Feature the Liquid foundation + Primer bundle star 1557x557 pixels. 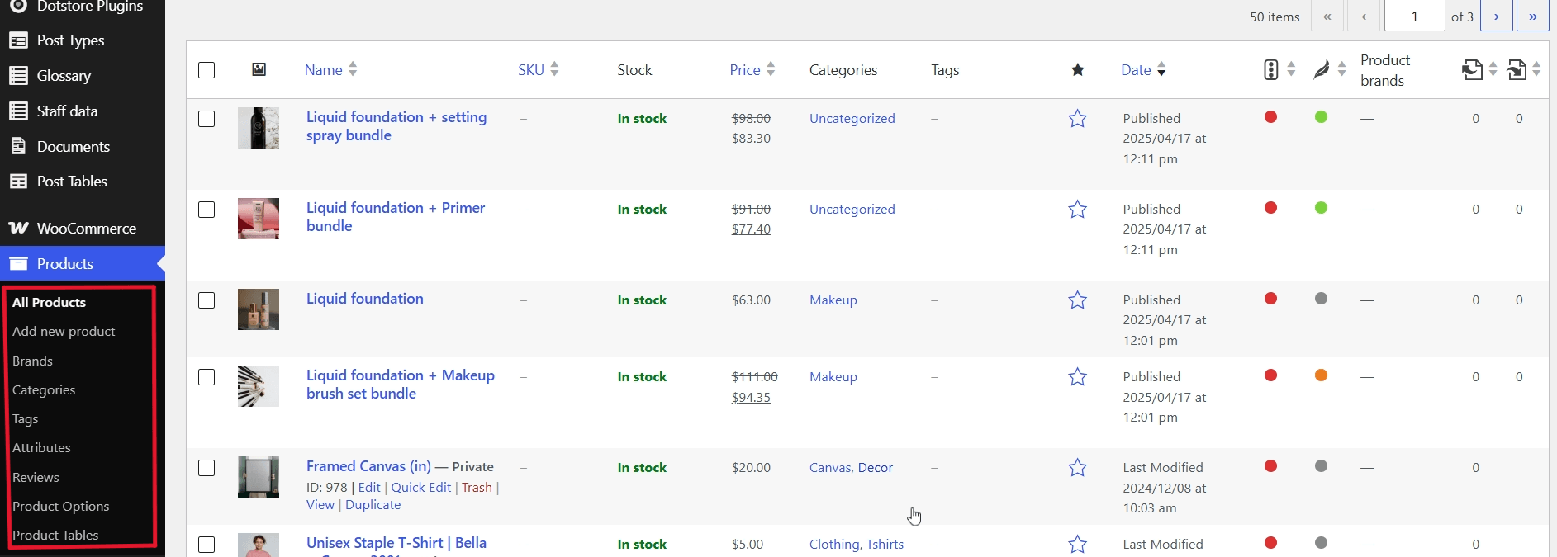(1077, 210)
